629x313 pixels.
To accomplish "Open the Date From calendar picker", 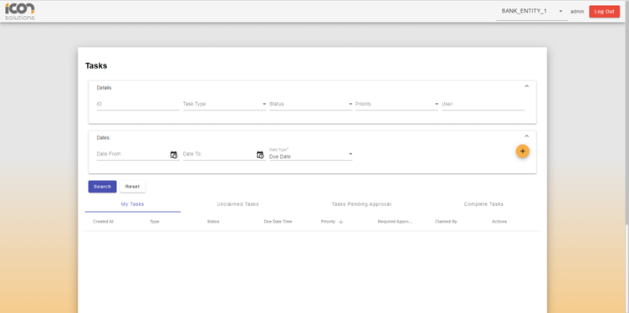I will [x=174, y=155].
